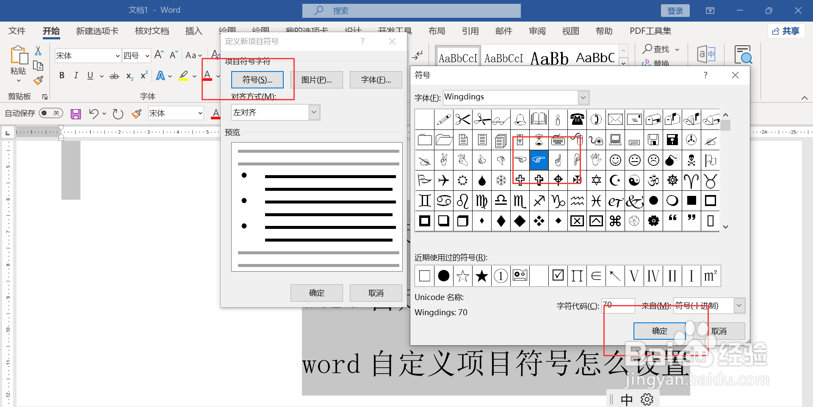813x407 pixels.
Task: Toggle Italic formatting
Action: [76, 76]
